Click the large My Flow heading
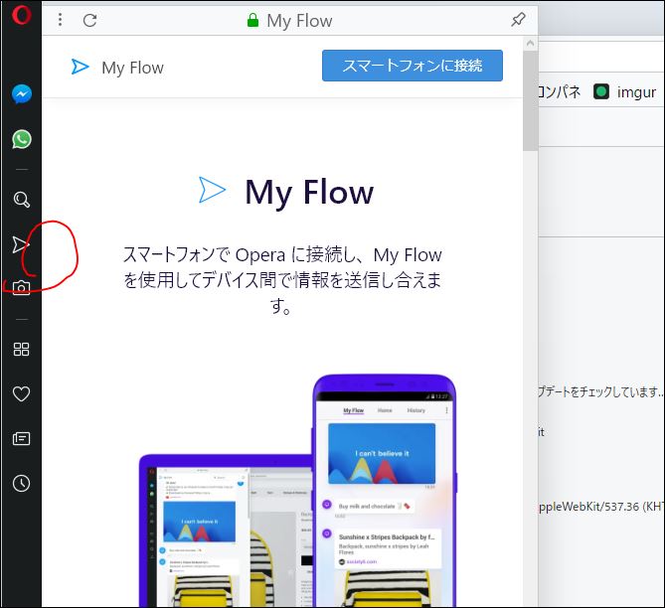665x608 pixels. click(309, 193)
